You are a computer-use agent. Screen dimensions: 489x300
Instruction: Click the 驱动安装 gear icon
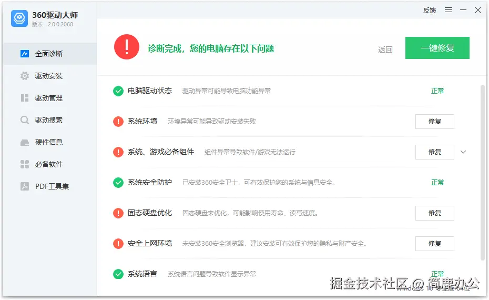25,76
